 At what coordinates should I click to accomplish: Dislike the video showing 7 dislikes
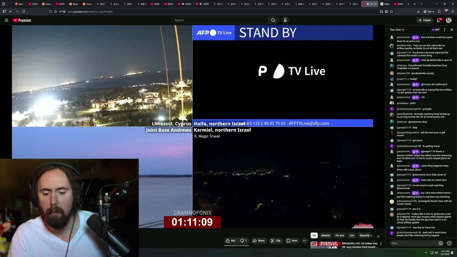click(243, 241)
